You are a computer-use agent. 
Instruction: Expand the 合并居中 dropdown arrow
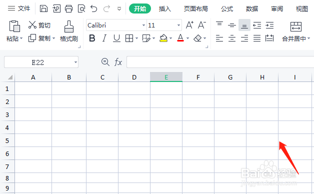coord(309,38)
